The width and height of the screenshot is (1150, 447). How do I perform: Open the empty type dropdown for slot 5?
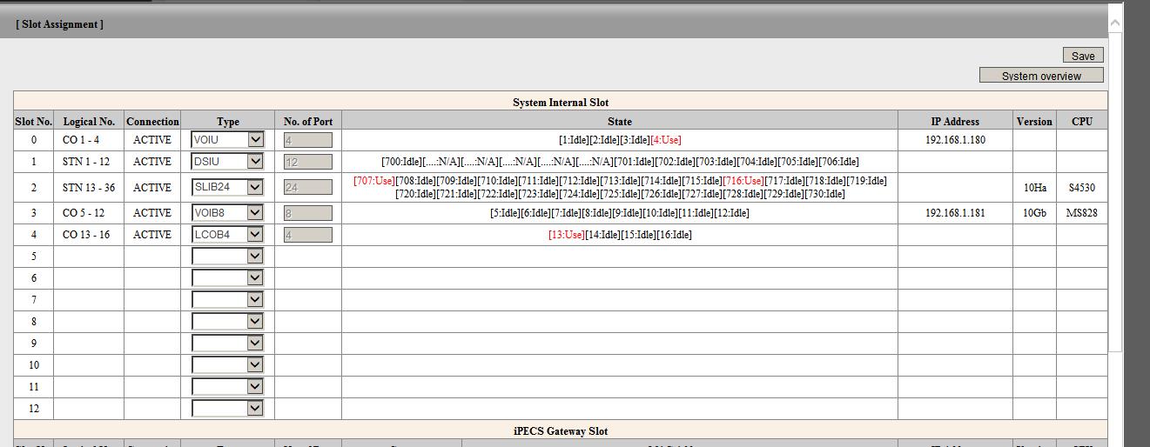click(x=227, y=256)
